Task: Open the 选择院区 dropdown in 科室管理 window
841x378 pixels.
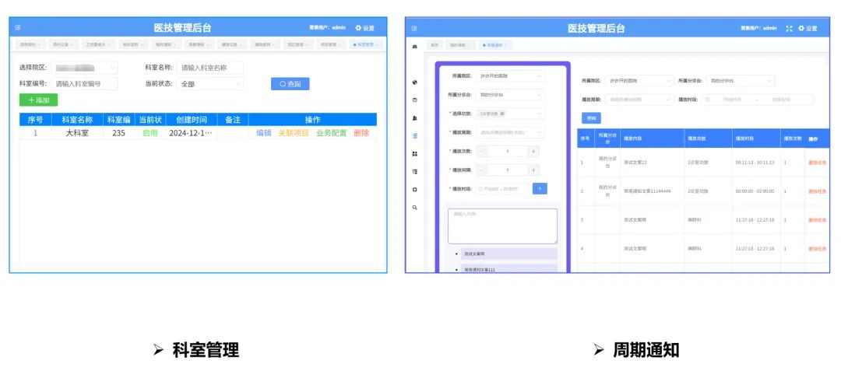Action: click(84, 68)
